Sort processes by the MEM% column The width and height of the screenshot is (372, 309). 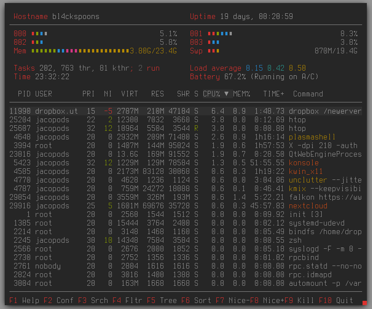coord(241,94)
